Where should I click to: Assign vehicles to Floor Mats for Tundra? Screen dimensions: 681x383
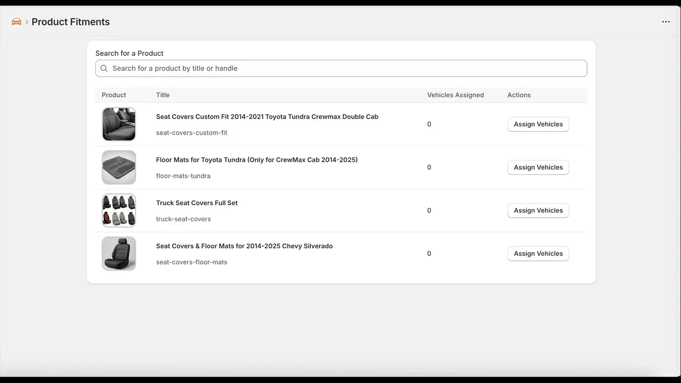tap(538, 168)
